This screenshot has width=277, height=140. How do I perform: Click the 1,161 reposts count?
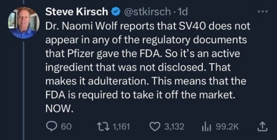[121, 127]
